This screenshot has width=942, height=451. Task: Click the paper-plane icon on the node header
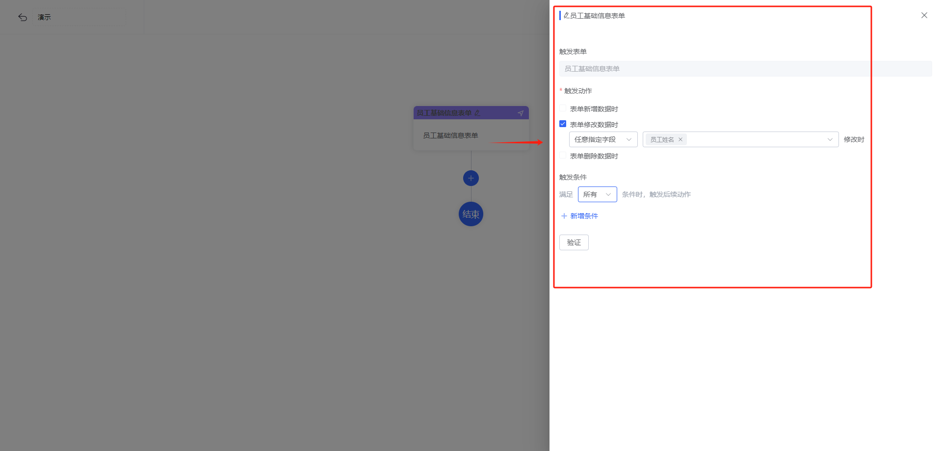(521, 113)
